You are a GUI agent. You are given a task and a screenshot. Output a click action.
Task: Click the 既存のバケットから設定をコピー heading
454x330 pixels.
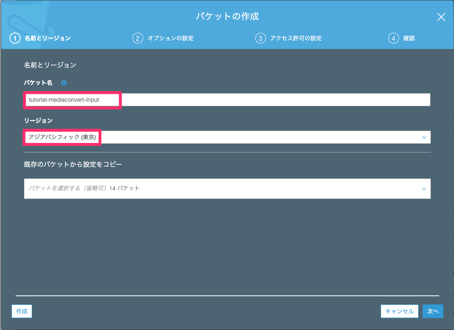[73, 164]
